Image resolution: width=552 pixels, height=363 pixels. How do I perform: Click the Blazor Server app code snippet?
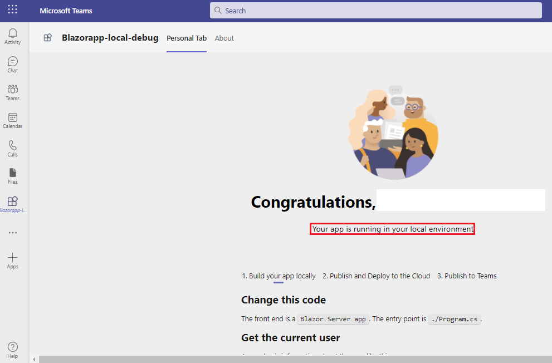pos(333,319)
